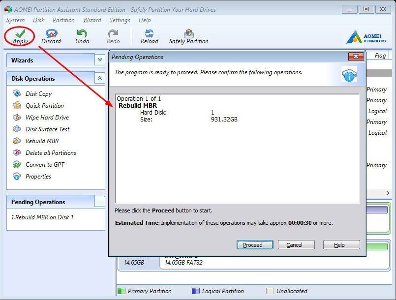Expand the Wizards panel
Viewport: 396px width, 300px height.
pos(100,60)
